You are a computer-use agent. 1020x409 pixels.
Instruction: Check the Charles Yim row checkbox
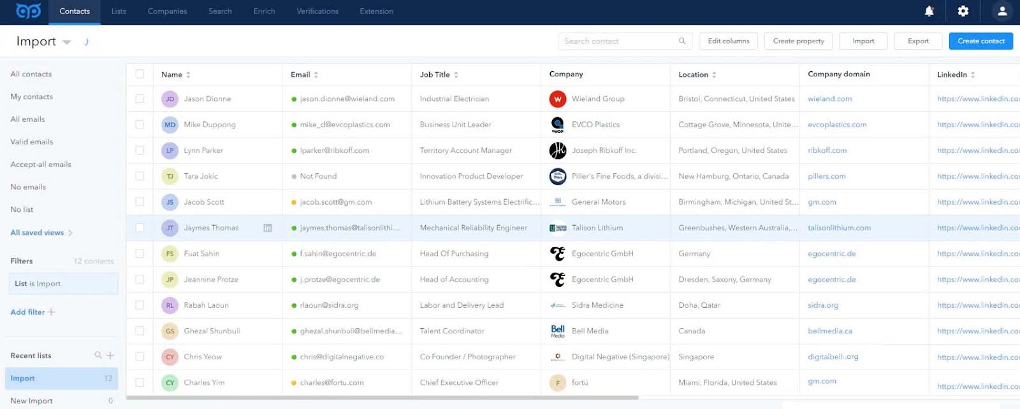(x=140, y=382)
